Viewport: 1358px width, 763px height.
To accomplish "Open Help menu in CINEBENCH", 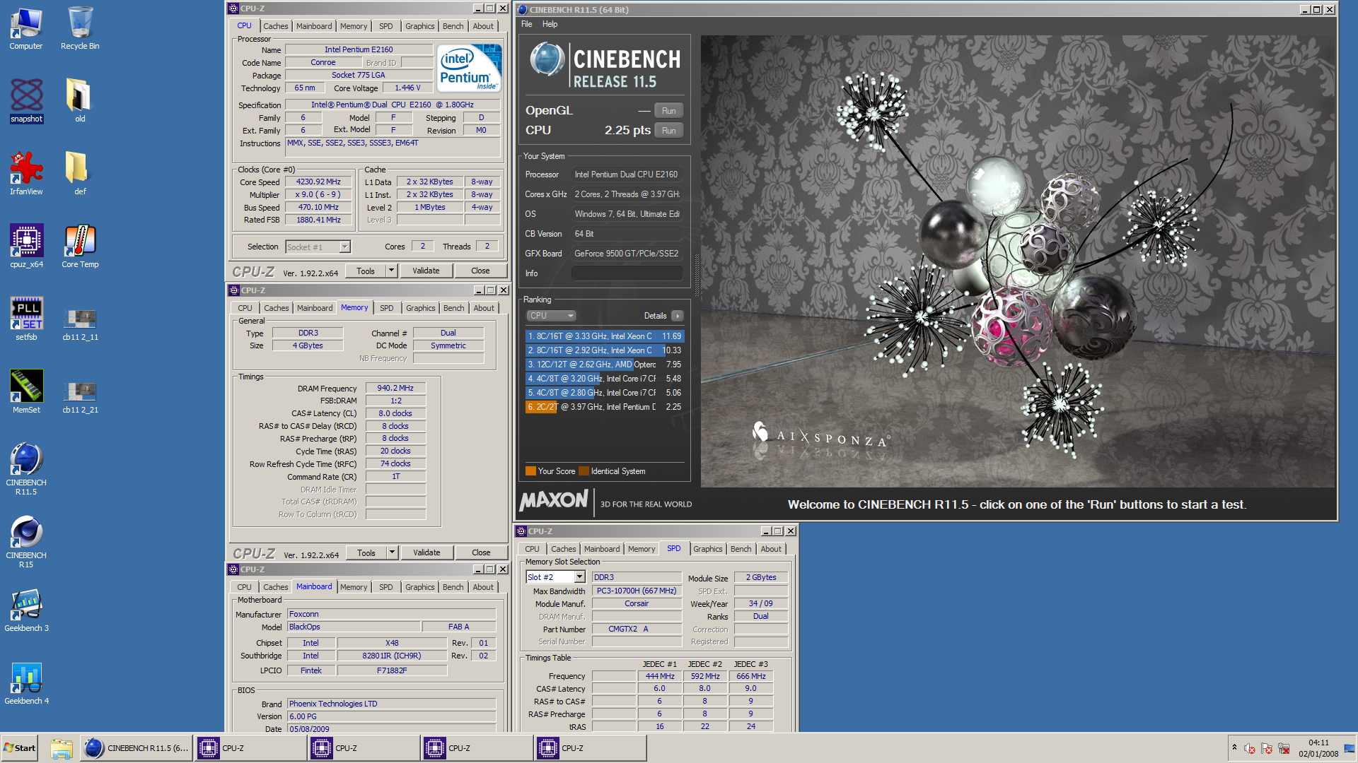I will 550,24.
